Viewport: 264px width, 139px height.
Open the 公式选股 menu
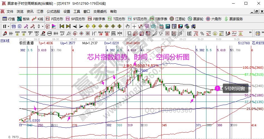[53, 12]
